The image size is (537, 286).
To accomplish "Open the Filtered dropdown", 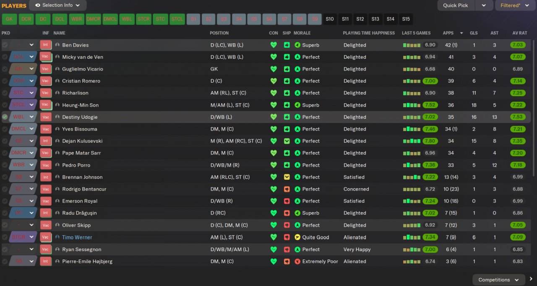I will coord(516,5).
